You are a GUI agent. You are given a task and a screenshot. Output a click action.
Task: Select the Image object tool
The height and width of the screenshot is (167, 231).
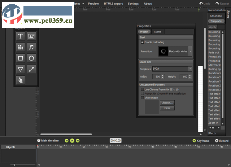tap(31, 36)
